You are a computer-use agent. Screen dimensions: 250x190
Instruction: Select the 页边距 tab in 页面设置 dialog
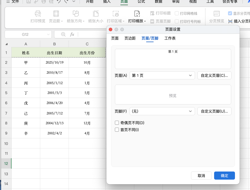(x=130, y=38)
